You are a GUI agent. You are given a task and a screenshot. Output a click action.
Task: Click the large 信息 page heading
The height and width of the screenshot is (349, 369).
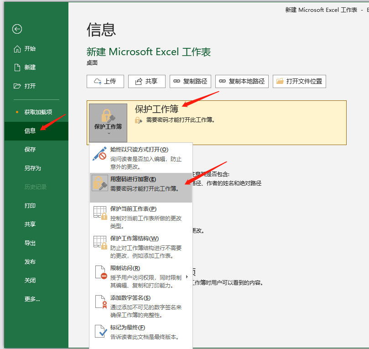pos(101,30)
